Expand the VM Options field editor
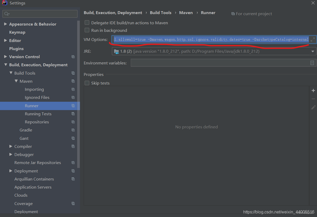This screenshot has width=317, height=217. pyautogui.click(x=313, y=40)
